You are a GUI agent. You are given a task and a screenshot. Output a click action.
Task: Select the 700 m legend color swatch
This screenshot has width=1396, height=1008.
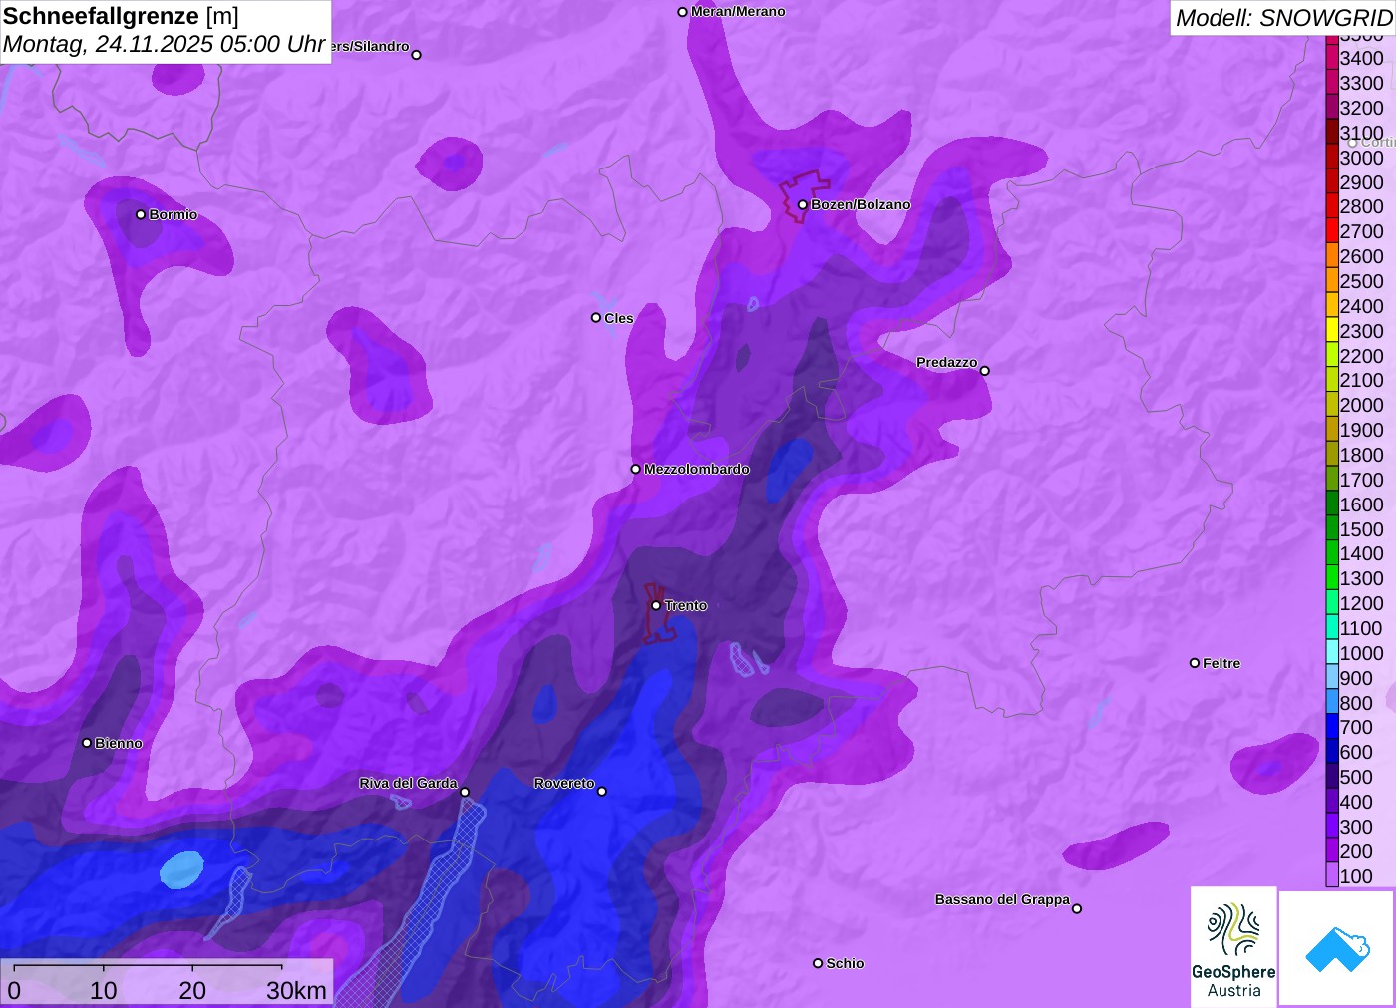click(x=1332, y=727)
